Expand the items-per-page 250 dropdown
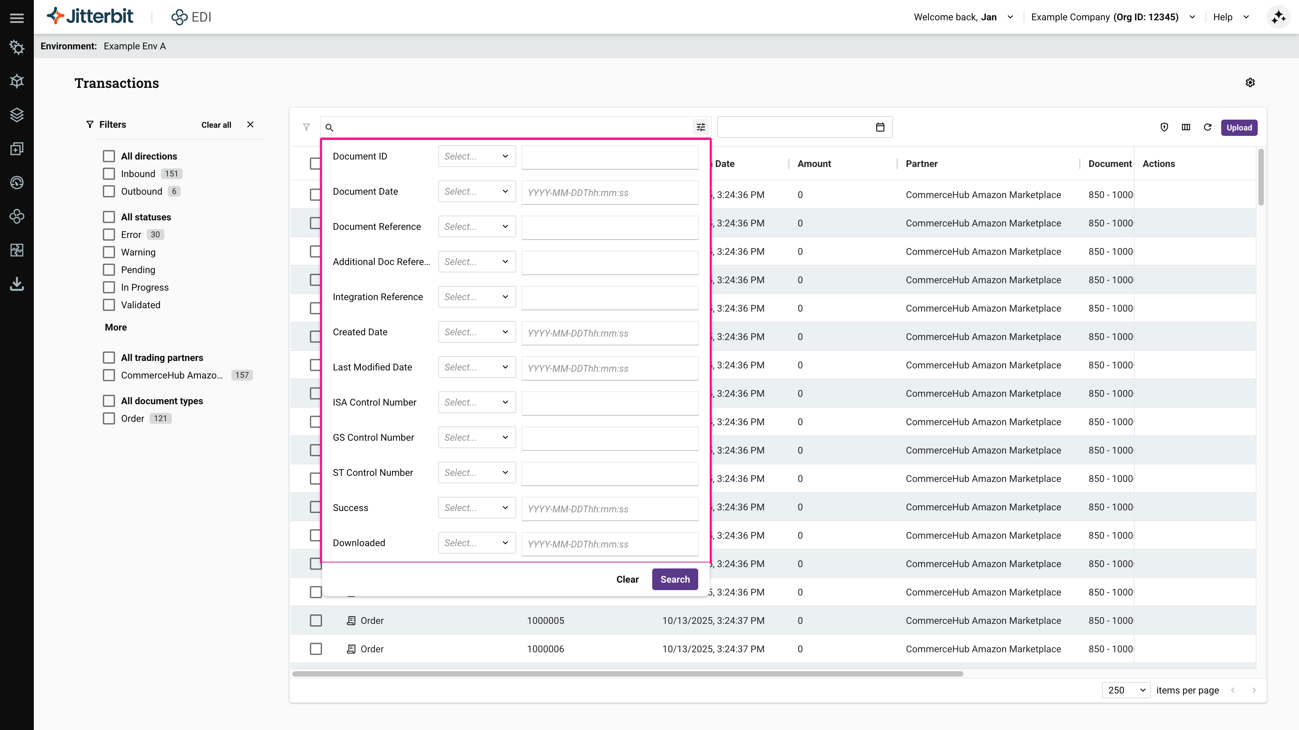1299x730 pixels. pyautogui.click(x=1125, y=690)
